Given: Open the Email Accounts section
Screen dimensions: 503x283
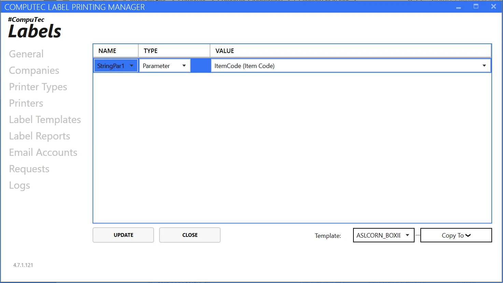Looking at the screenshot, I should (x=43, y=152).
